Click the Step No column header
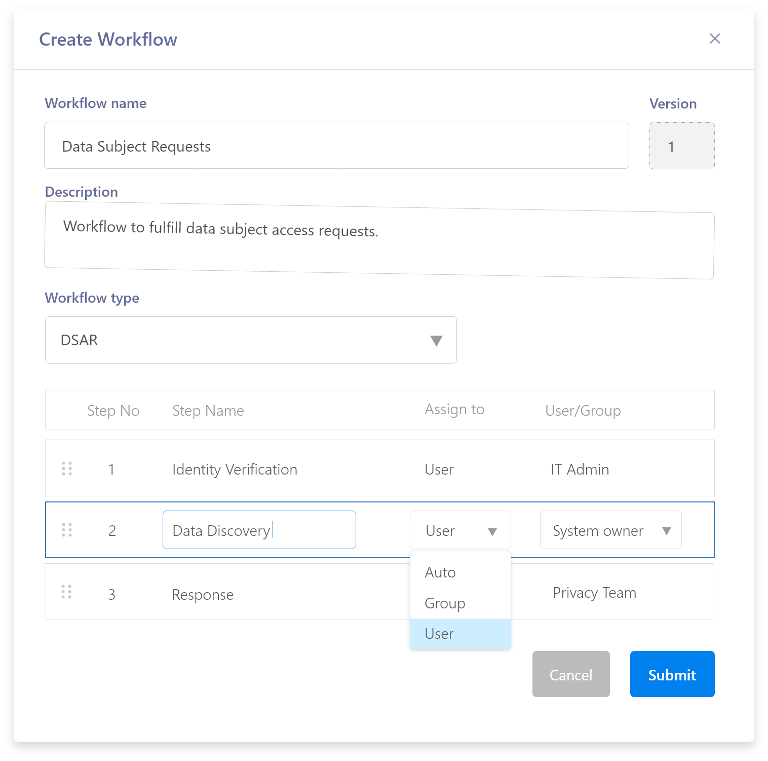 pos(113,411)
